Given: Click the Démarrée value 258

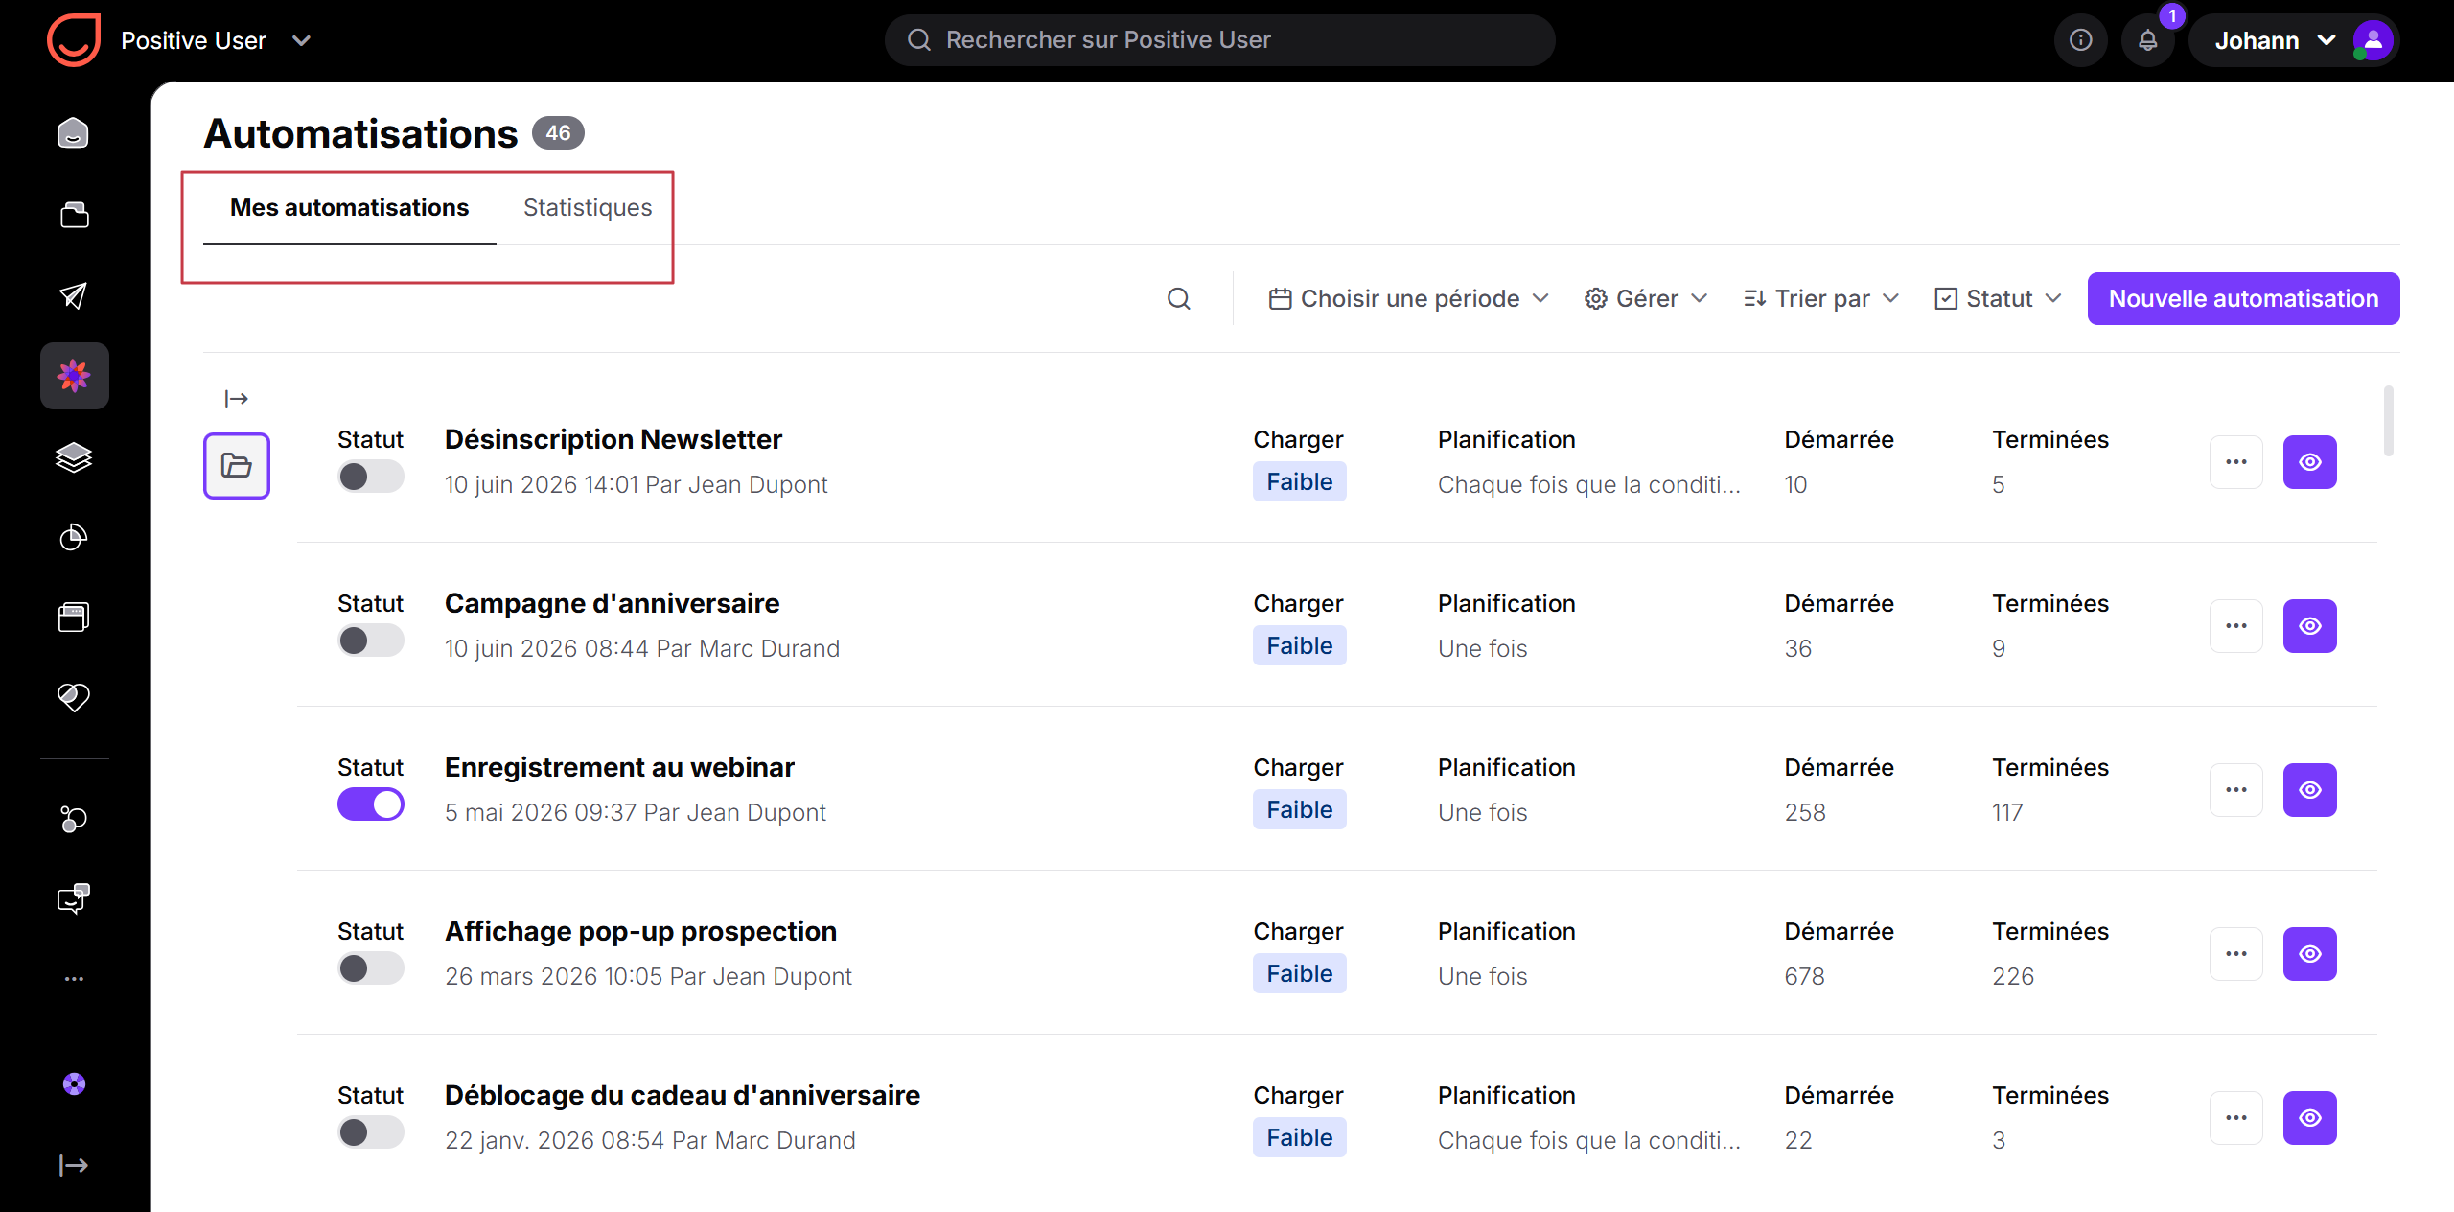Looking at the screenshot, I should point(1805,813).
